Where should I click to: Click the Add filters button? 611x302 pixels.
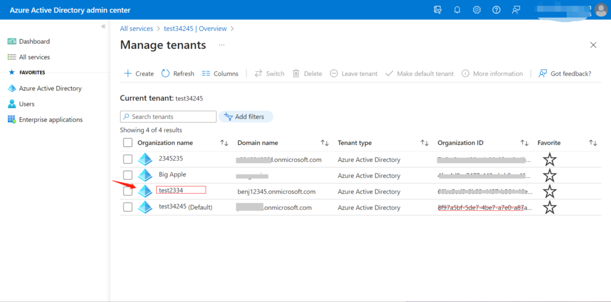point(246,117)
